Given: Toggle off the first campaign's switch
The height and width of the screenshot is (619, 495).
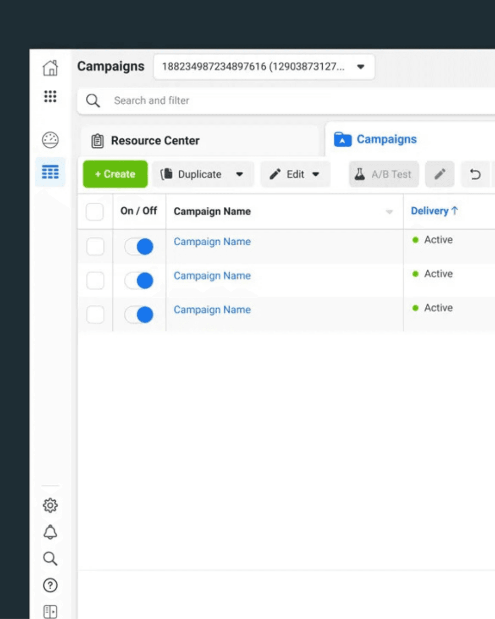Looking at the screenshot, I should (x=139, y=247).
